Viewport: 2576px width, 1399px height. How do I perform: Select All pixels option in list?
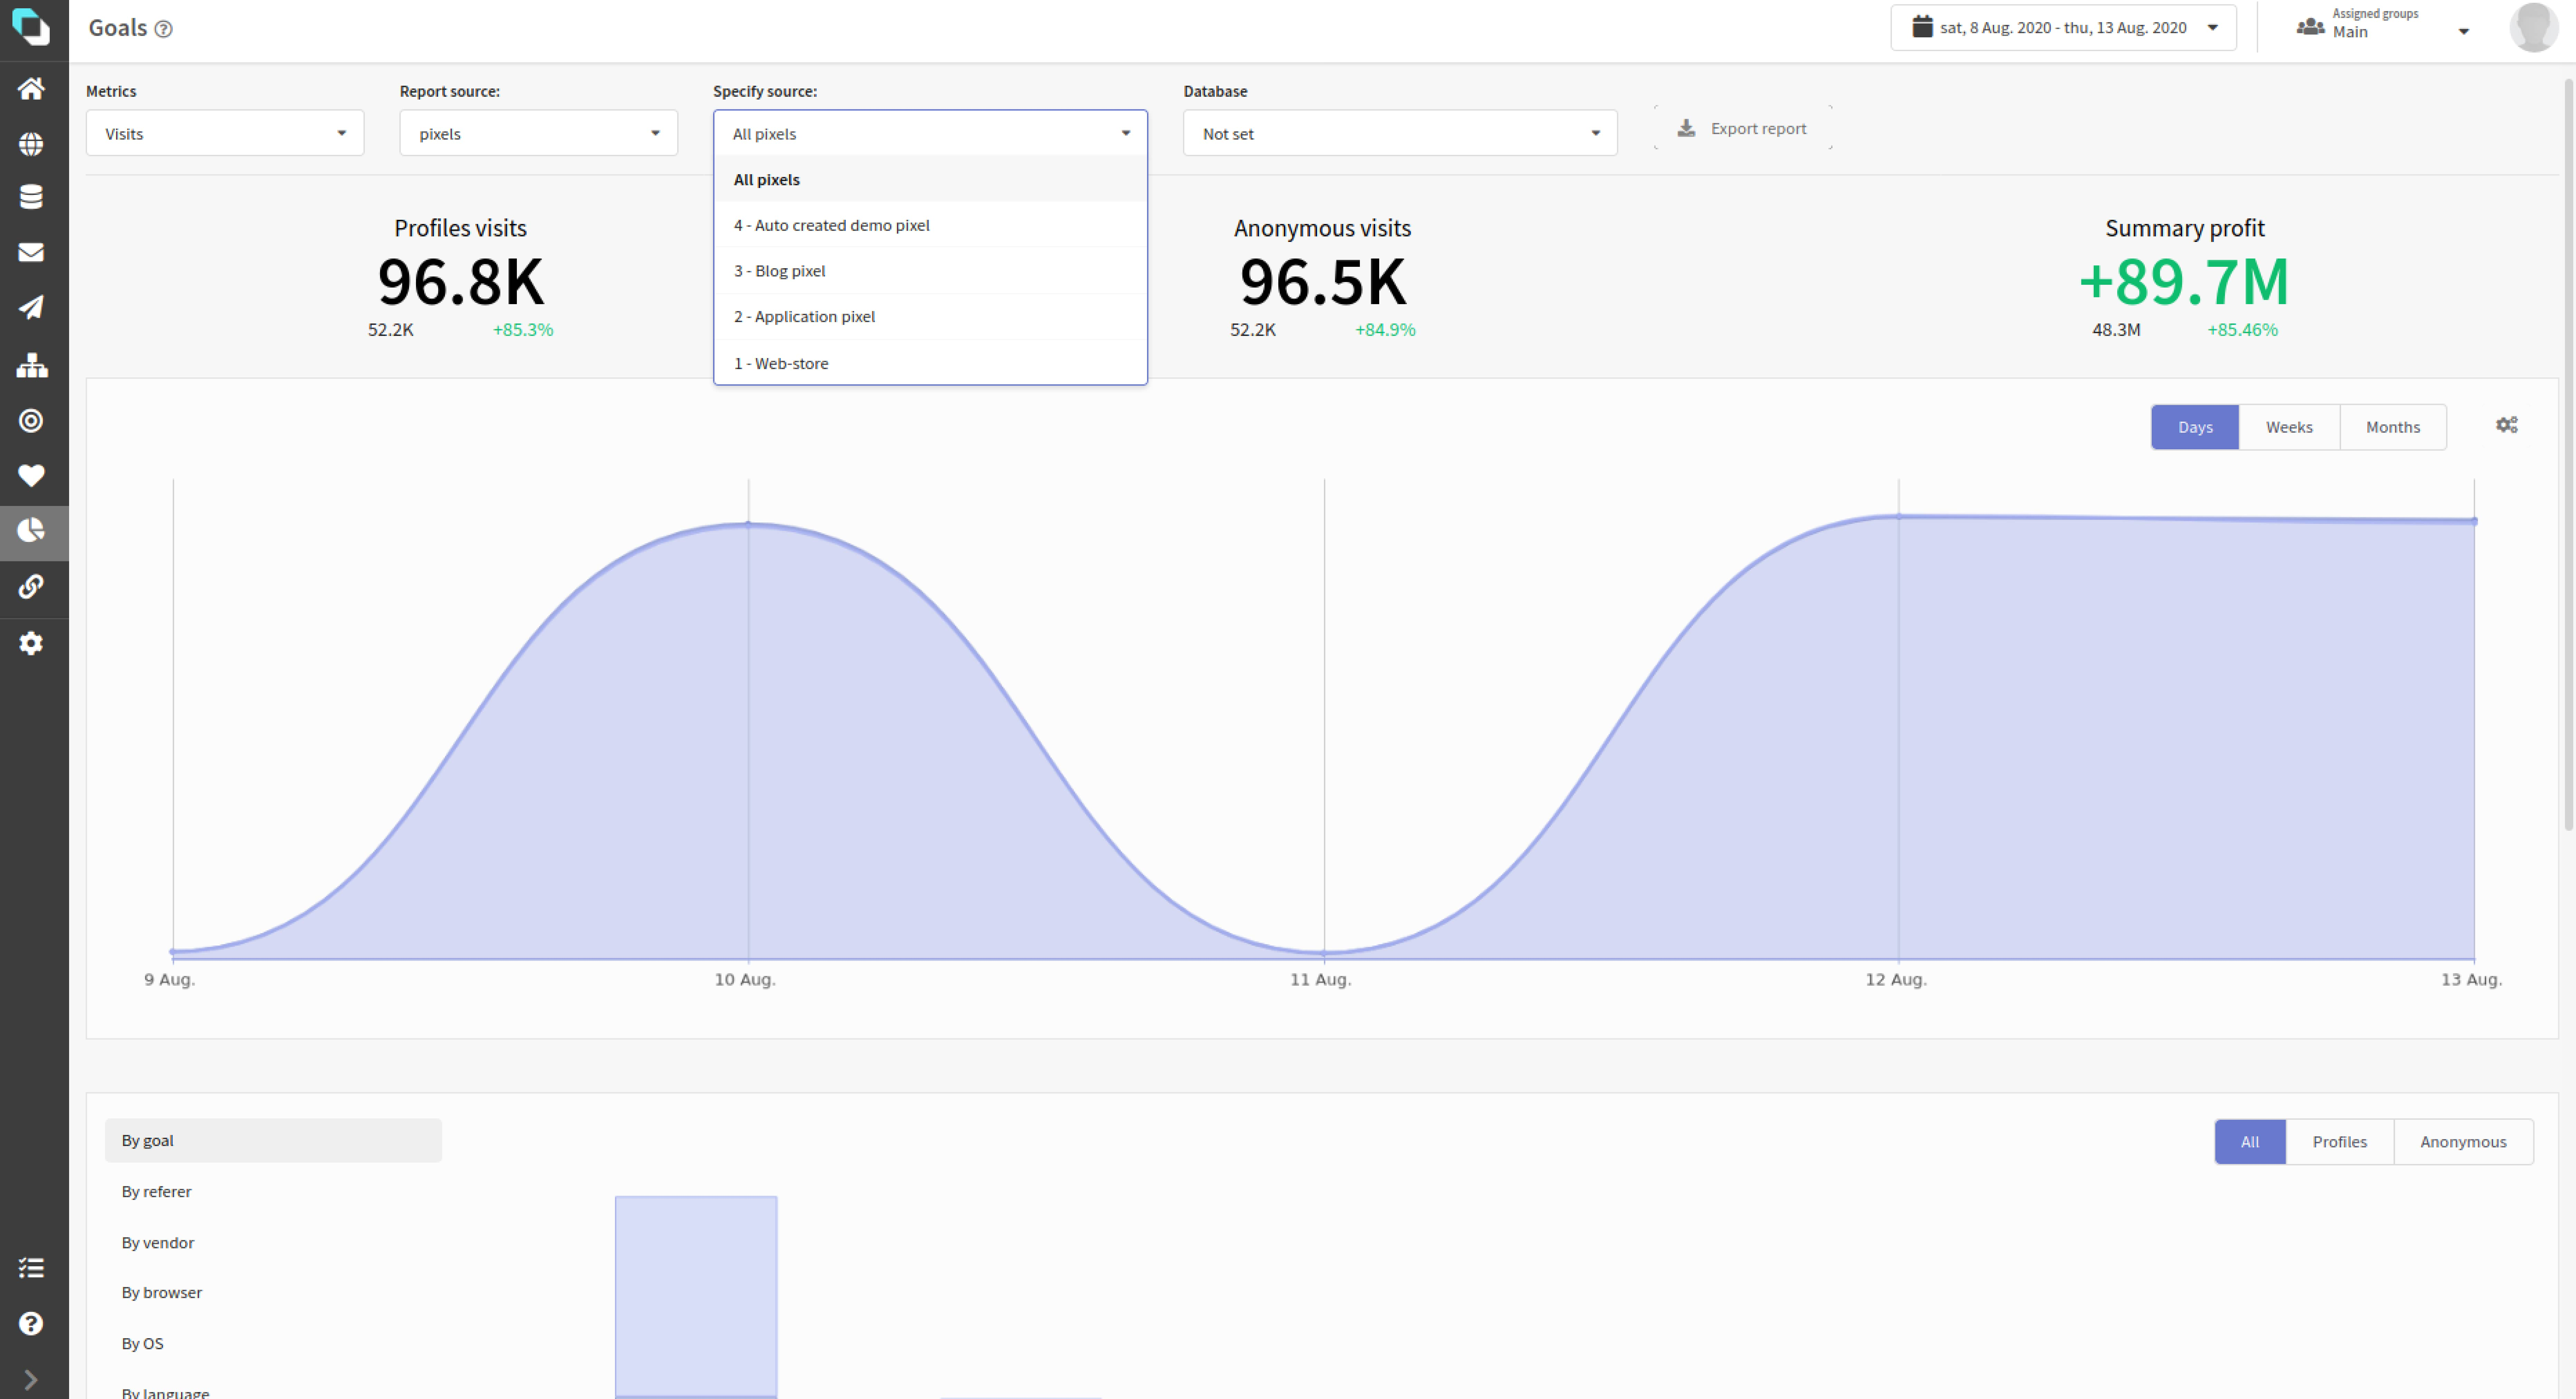pyautogui.click(x=930, y=180)
